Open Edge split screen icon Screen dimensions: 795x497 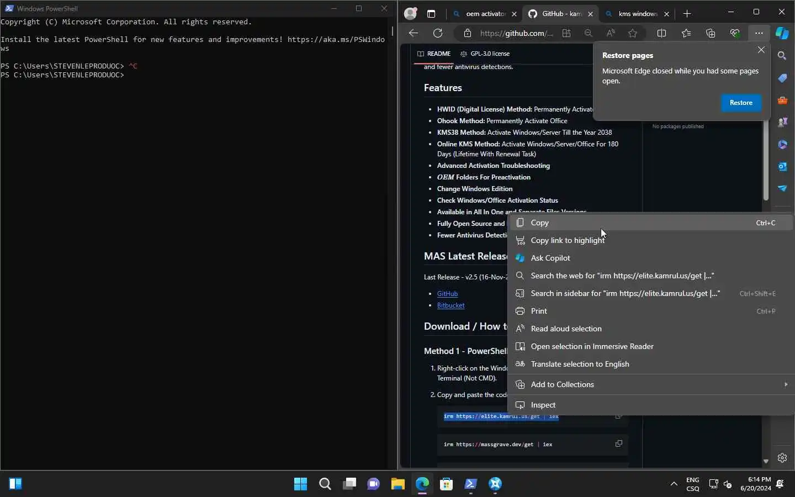661,33
